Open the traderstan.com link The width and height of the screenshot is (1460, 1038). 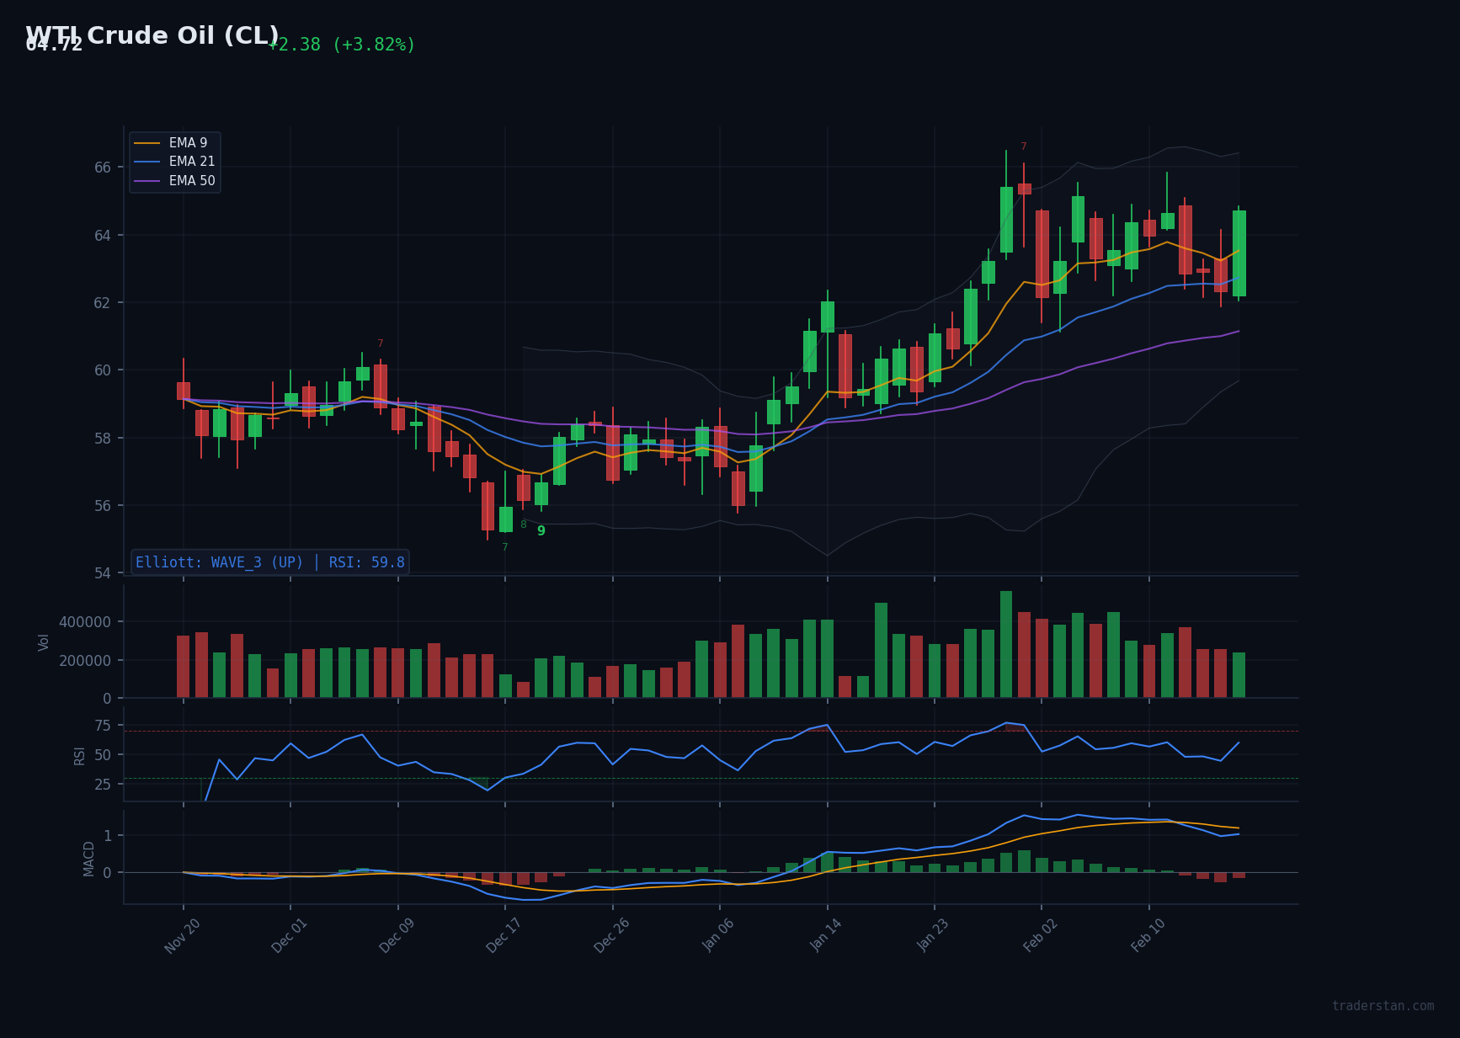click(1382, 1003)
